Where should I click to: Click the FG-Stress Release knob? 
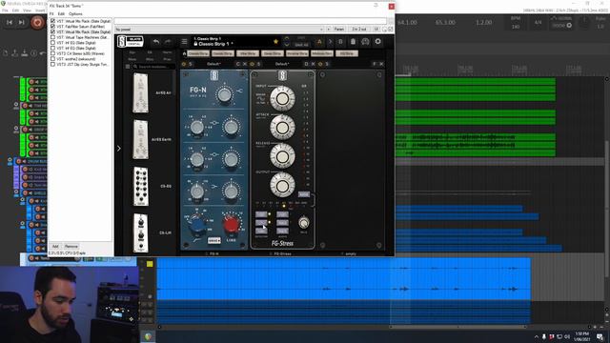click(x=282, y=156)
